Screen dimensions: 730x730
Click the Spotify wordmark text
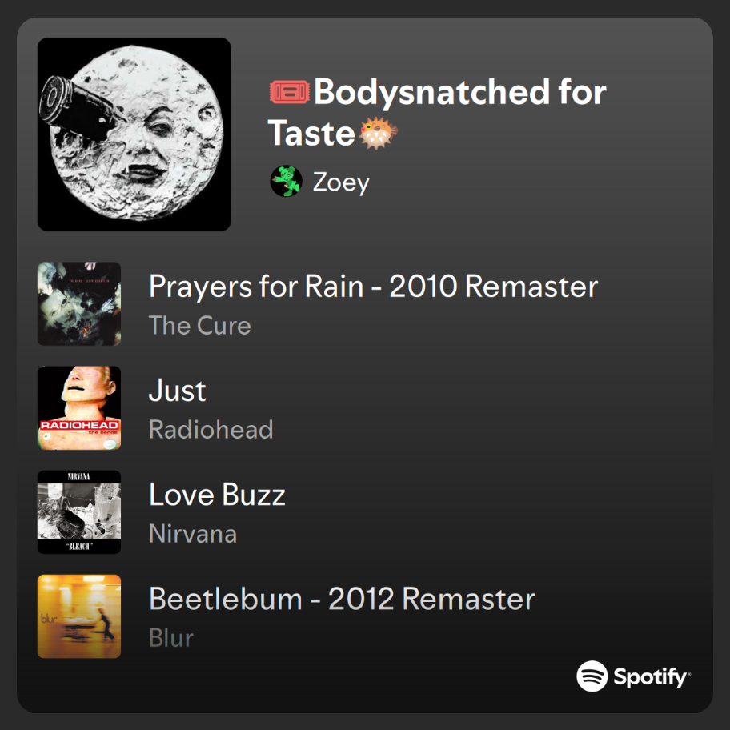click(650, 676)
